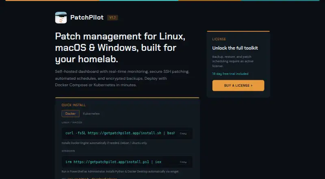Click the '14-day free trial included' text
The image size is (325, 179).
(230, 74)
